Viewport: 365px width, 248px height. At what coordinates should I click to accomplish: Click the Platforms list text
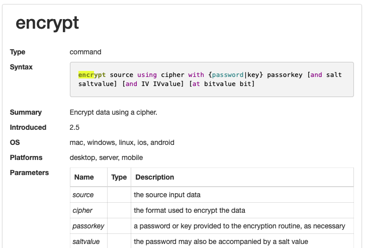tap(106, 157)
